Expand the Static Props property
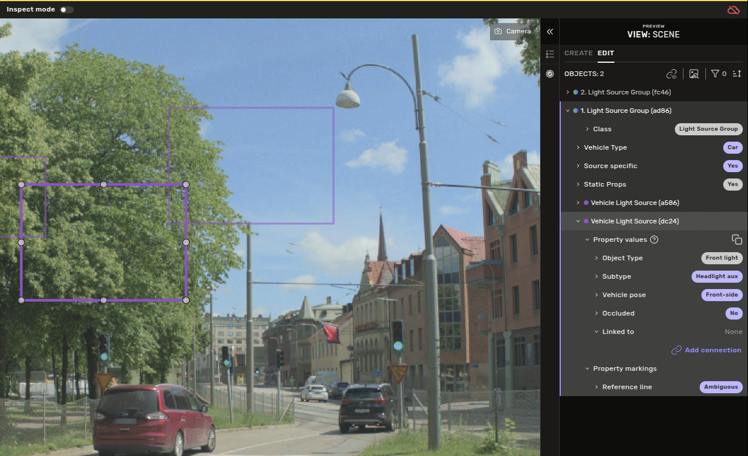Screen dimensions: 748x456 tap(578, 184)
